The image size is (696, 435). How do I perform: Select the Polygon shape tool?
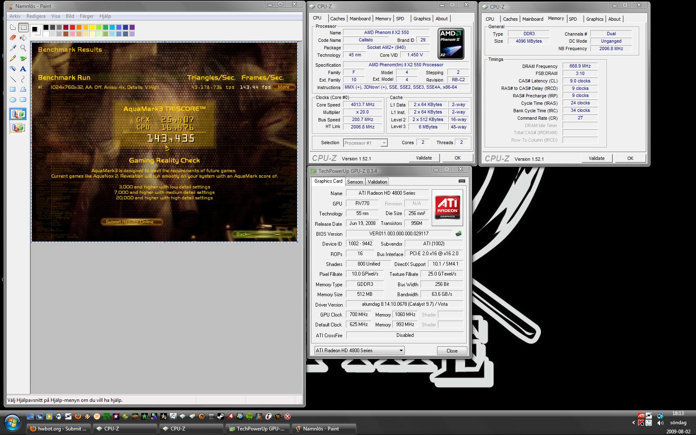[23, 89]
